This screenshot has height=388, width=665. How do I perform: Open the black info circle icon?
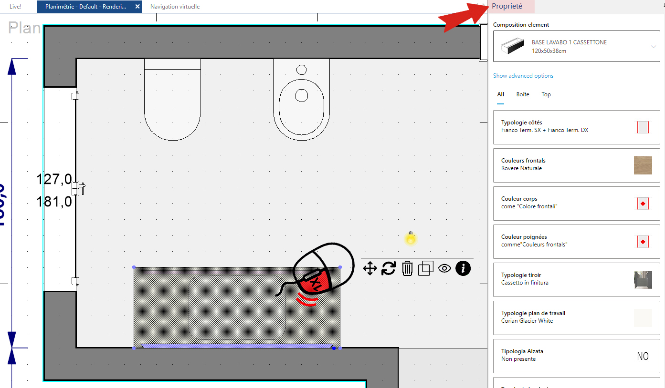click(463, 268)
